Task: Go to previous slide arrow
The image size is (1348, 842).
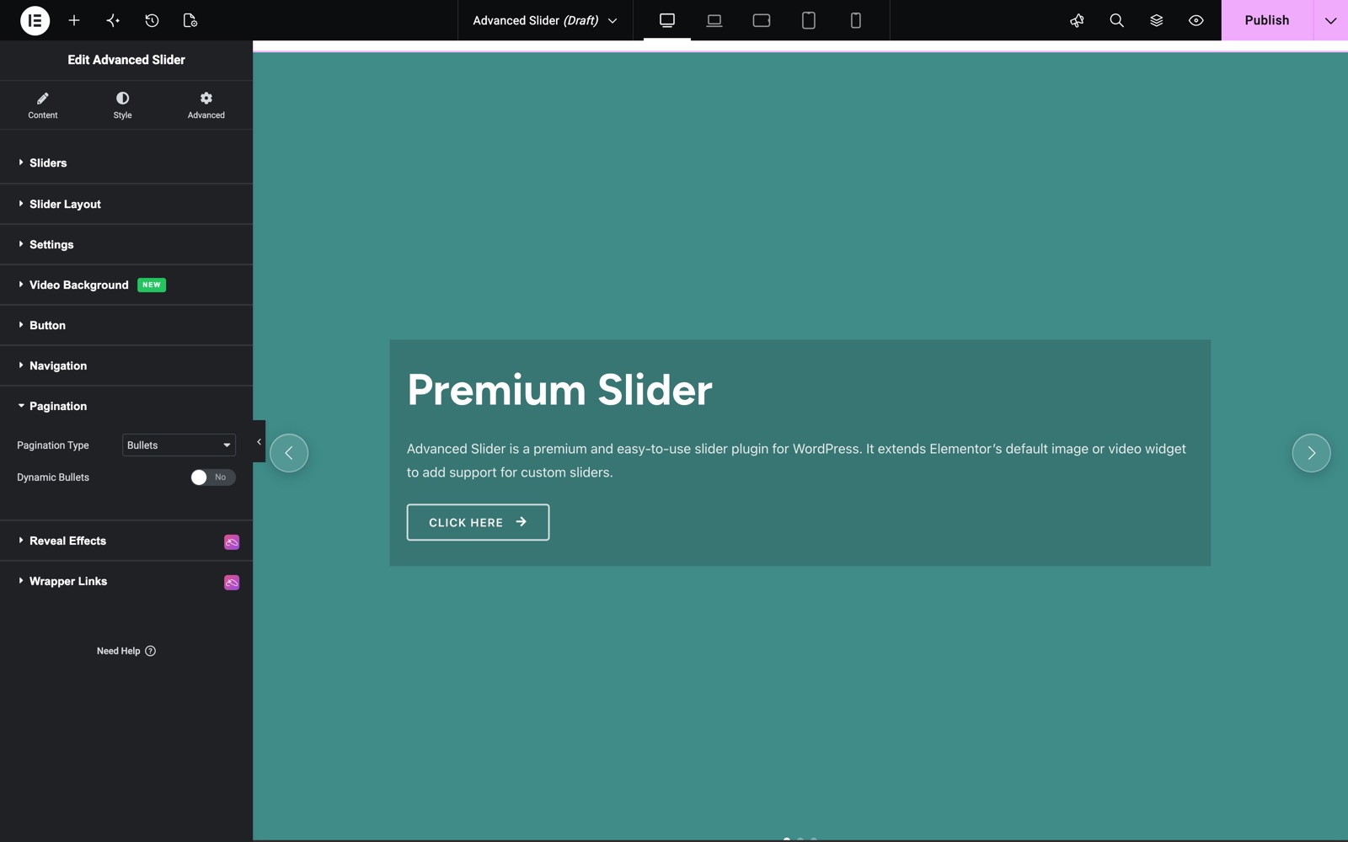Action: 289,453
